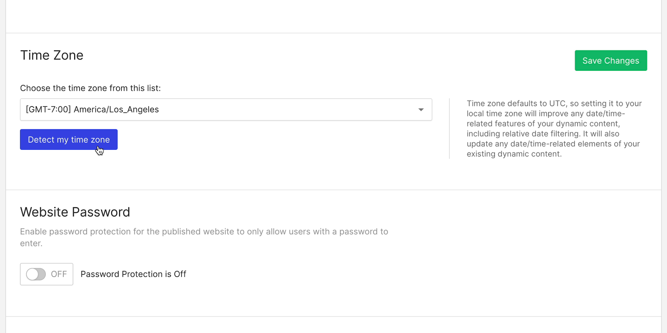Screen dimensions: 667x333
Task: Click the caret icon in time zone select
Action: 421,110
